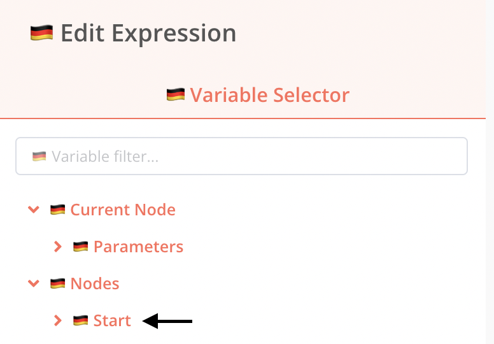Click the flag icon beside Start
The image size is (494, 344).
point(81,320)
